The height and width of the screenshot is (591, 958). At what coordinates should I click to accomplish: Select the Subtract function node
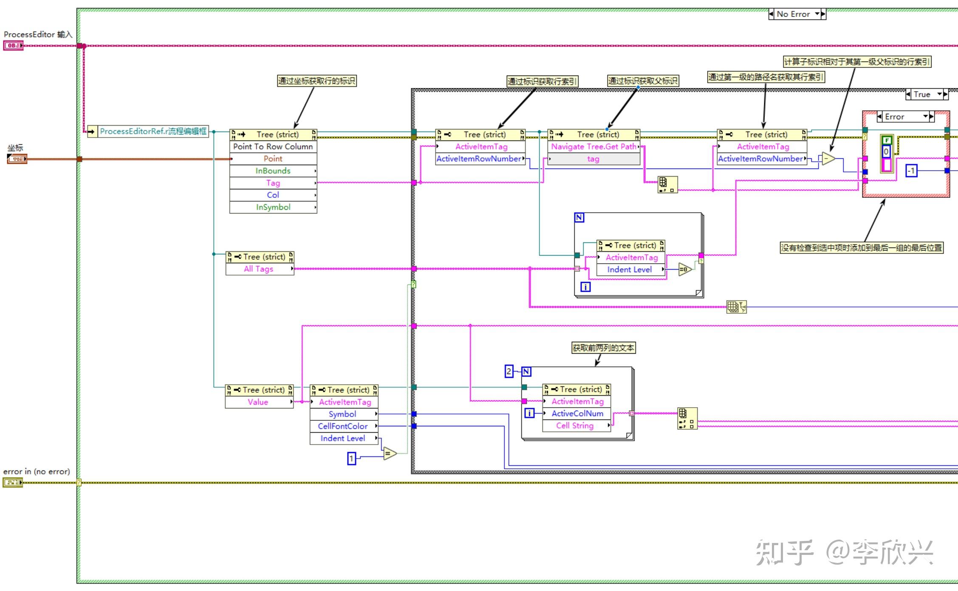pos(828,158)
